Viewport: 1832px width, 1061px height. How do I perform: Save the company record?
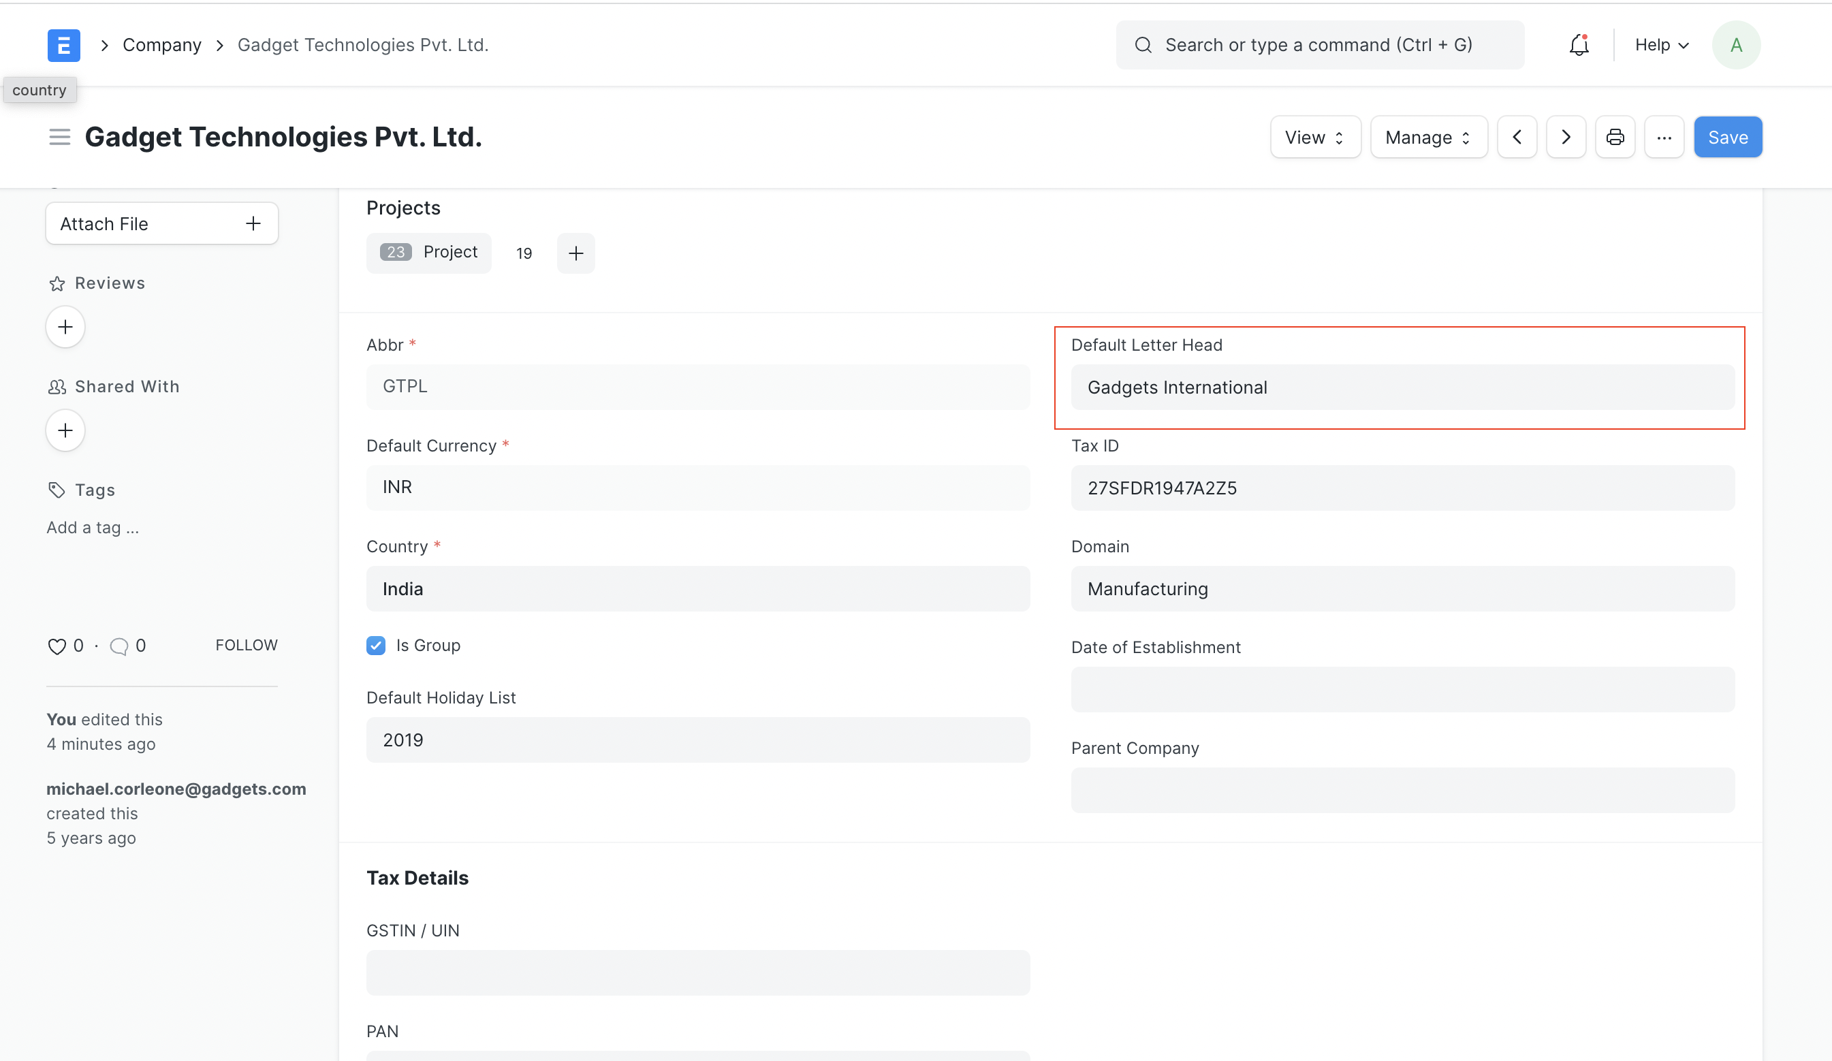(1727, 137)
